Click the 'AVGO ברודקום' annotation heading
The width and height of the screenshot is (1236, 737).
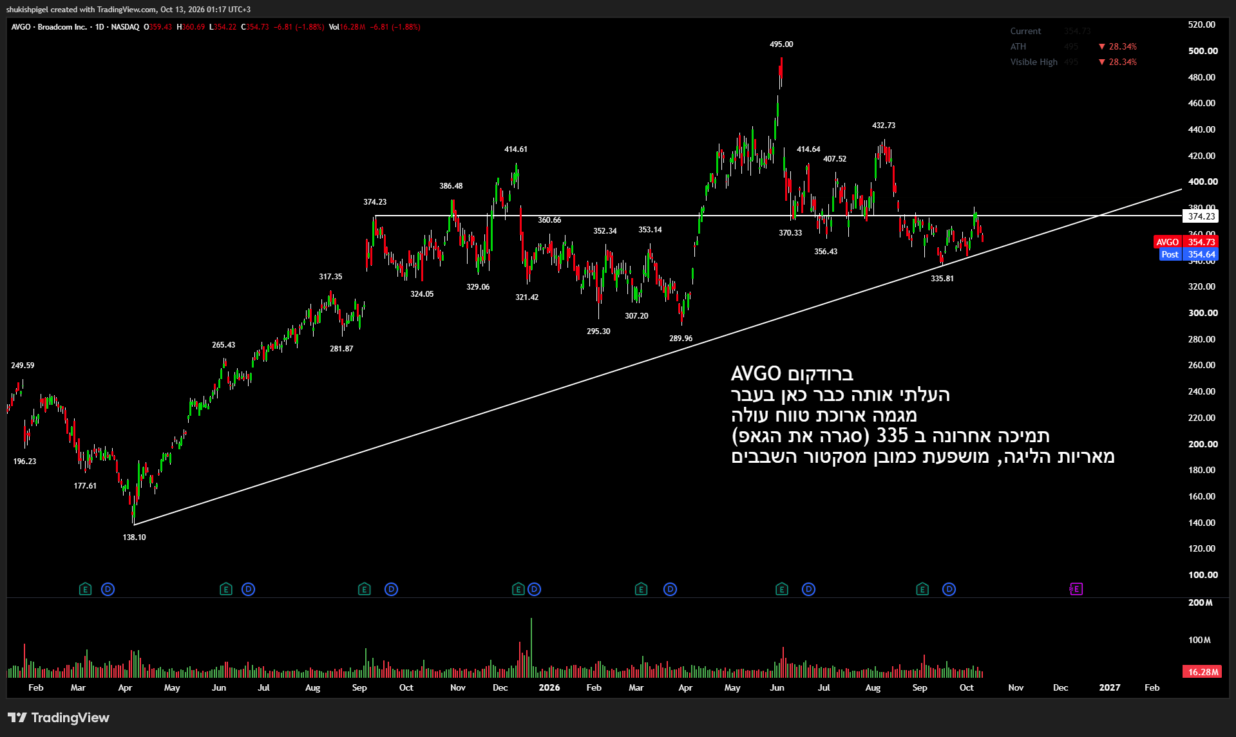click(792, 374)
